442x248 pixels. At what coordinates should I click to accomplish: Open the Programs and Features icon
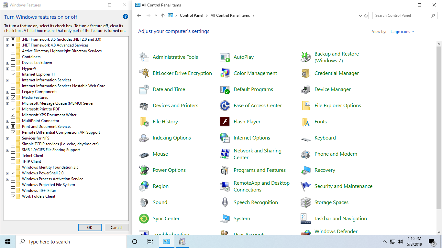[x=225, y=170]
